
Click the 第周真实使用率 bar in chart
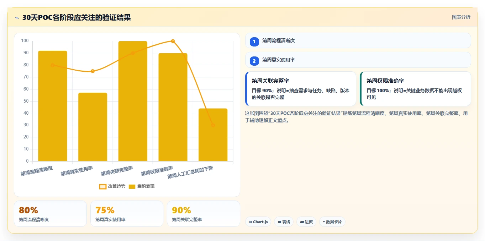(93, 127)
